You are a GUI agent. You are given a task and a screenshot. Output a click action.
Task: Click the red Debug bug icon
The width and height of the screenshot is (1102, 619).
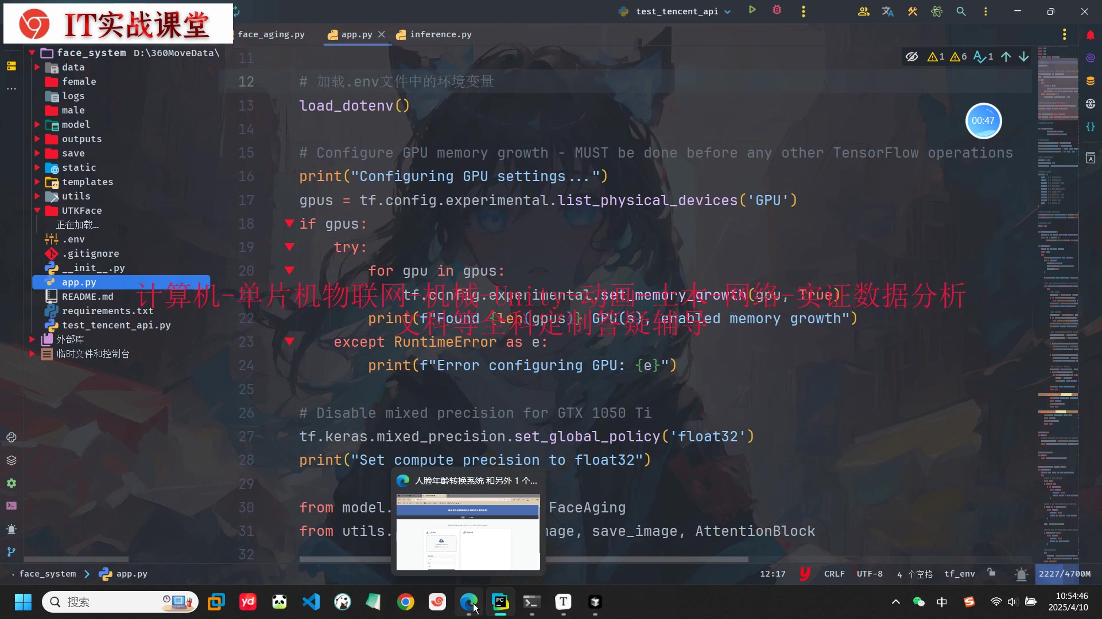(777, 10)
